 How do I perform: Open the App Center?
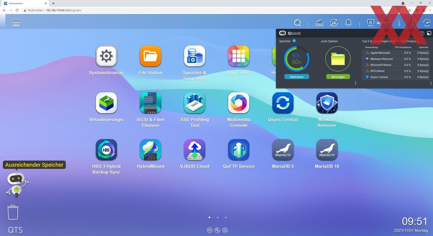(x=238, y=56)
